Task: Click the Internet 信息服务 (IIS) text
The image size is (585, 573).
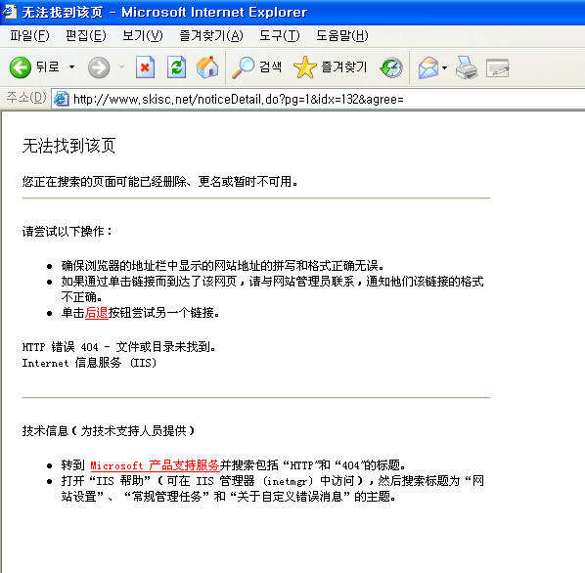Action: point(89,363)
